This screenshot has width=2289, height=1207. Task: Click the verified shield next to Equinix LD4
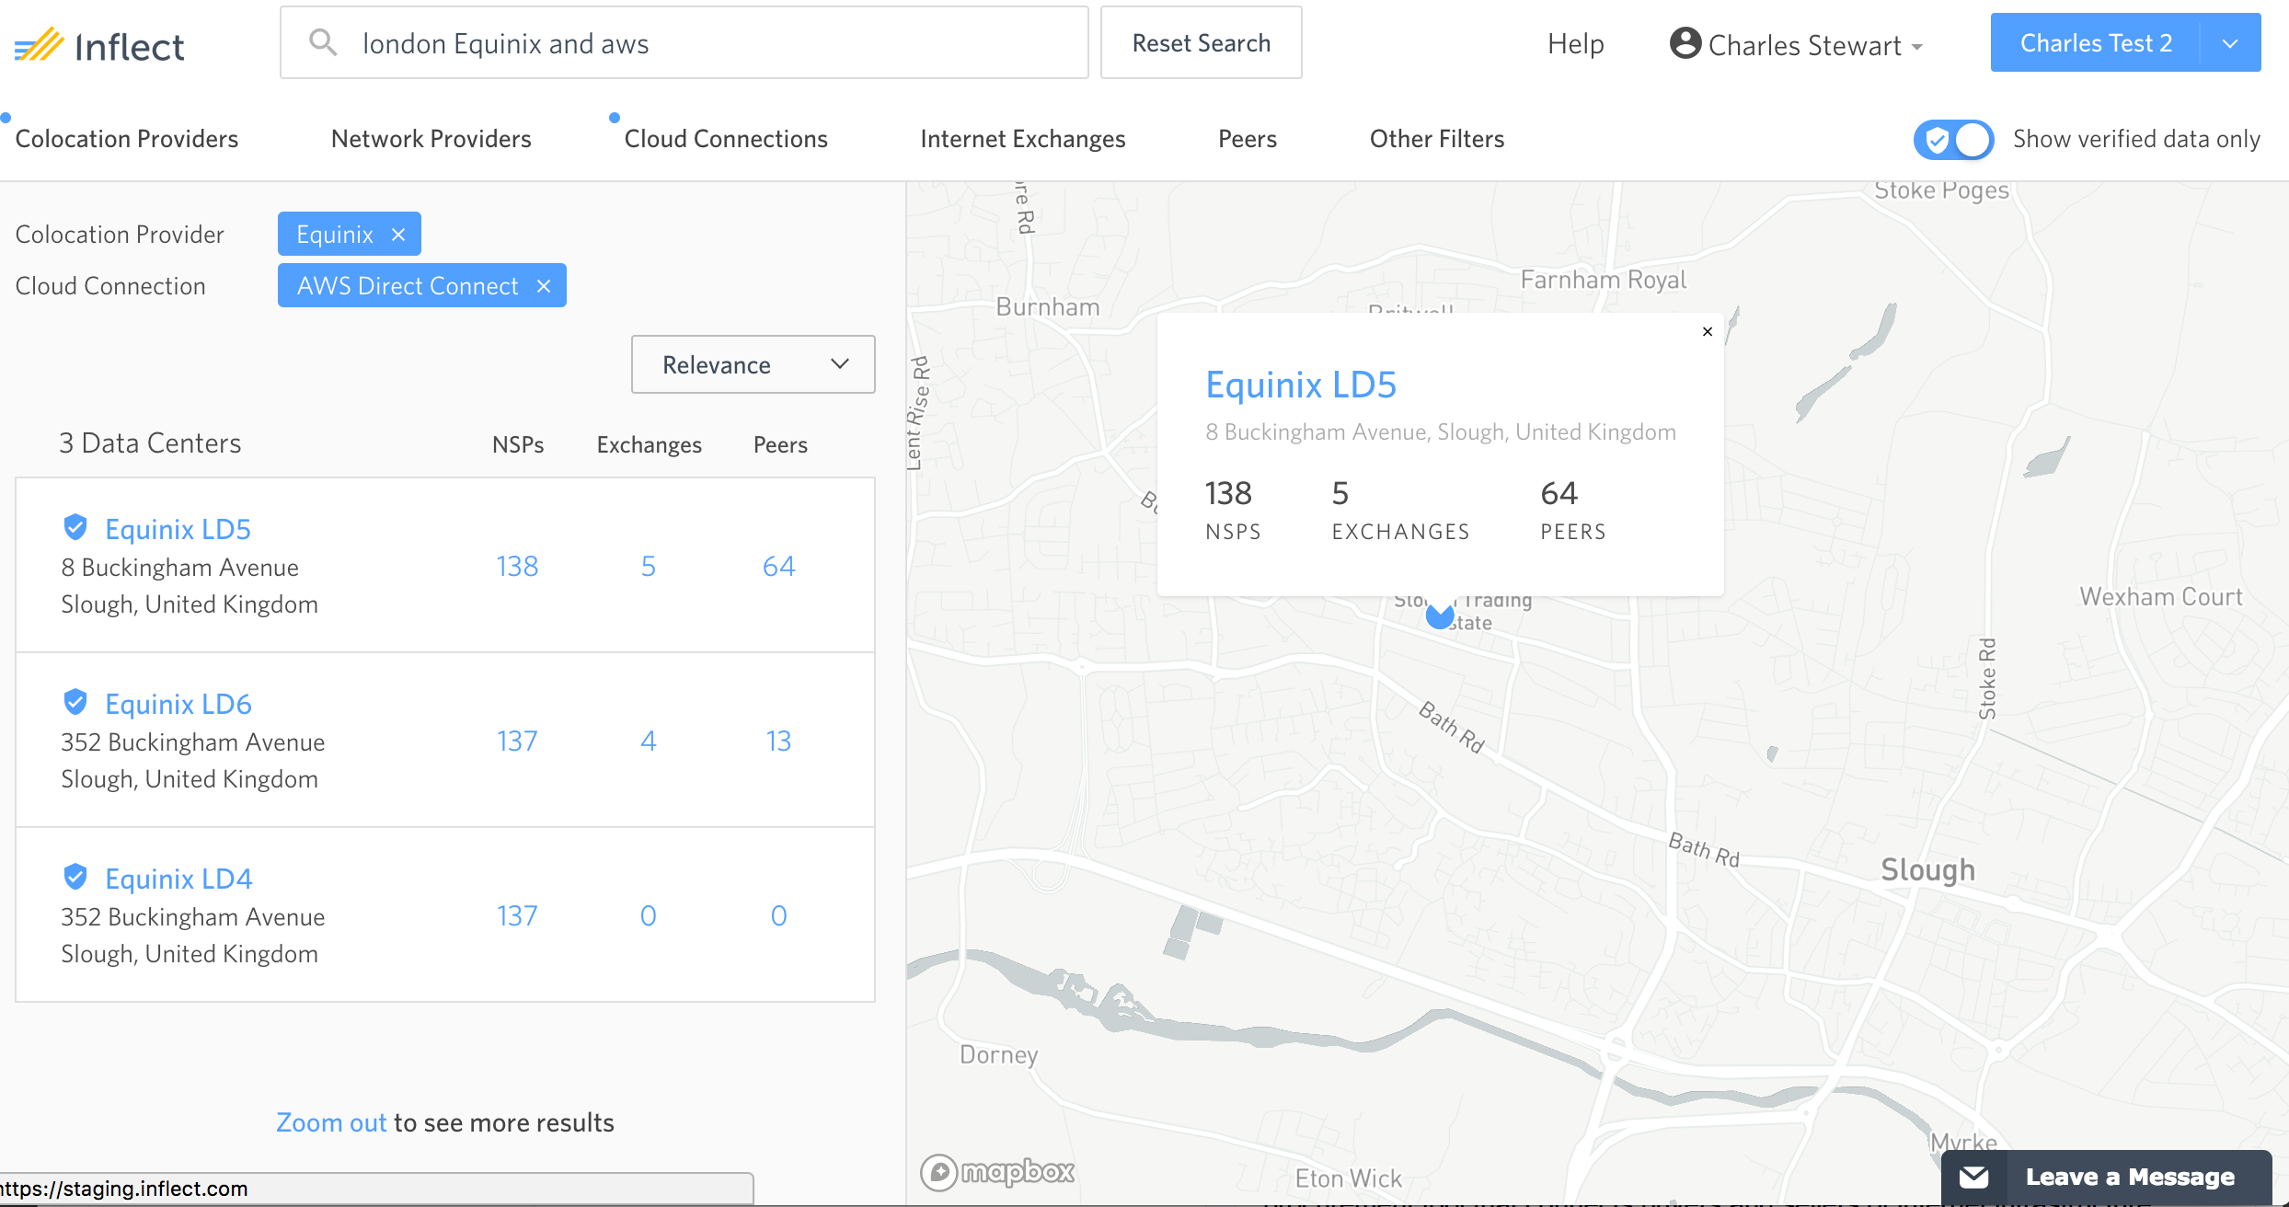point(75,878)
